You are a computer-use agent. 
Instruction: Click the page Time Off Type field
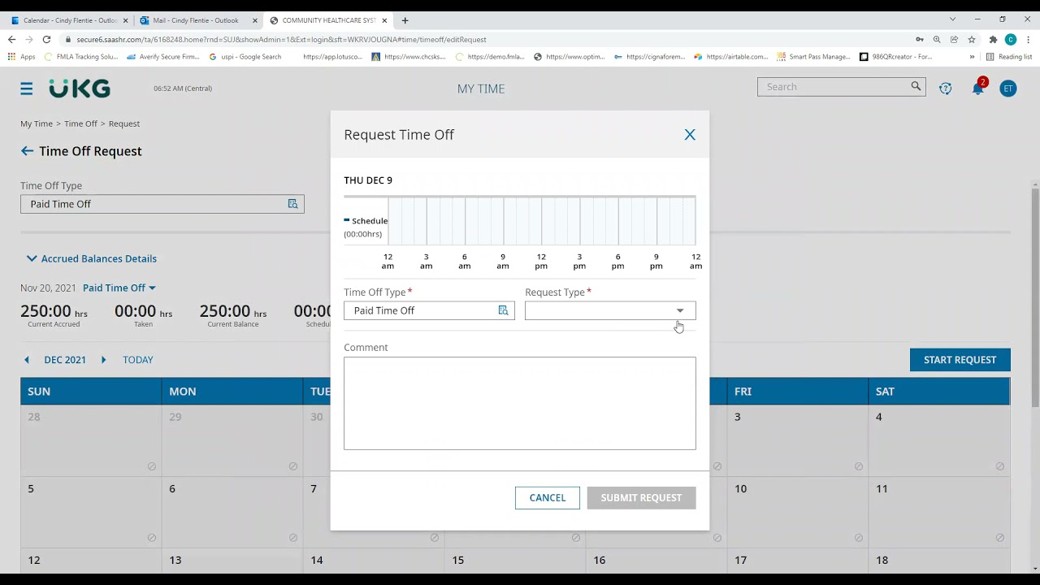tap(162, 204)
